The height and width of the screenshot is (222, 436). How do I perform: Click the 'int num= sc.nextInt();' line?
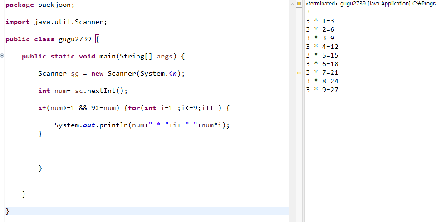[83, 91]
